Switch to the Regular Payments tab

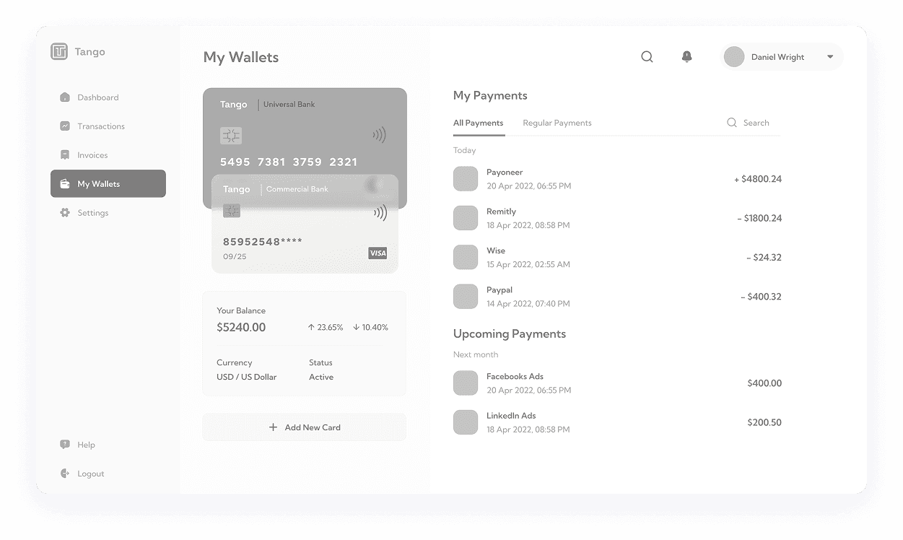557,123
